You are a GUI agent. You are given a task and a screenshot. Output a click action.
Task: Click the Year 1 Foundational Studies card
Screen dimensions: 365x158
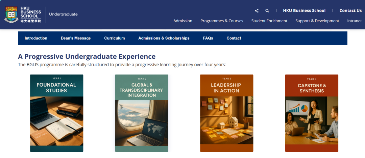(x=56, y=113)
